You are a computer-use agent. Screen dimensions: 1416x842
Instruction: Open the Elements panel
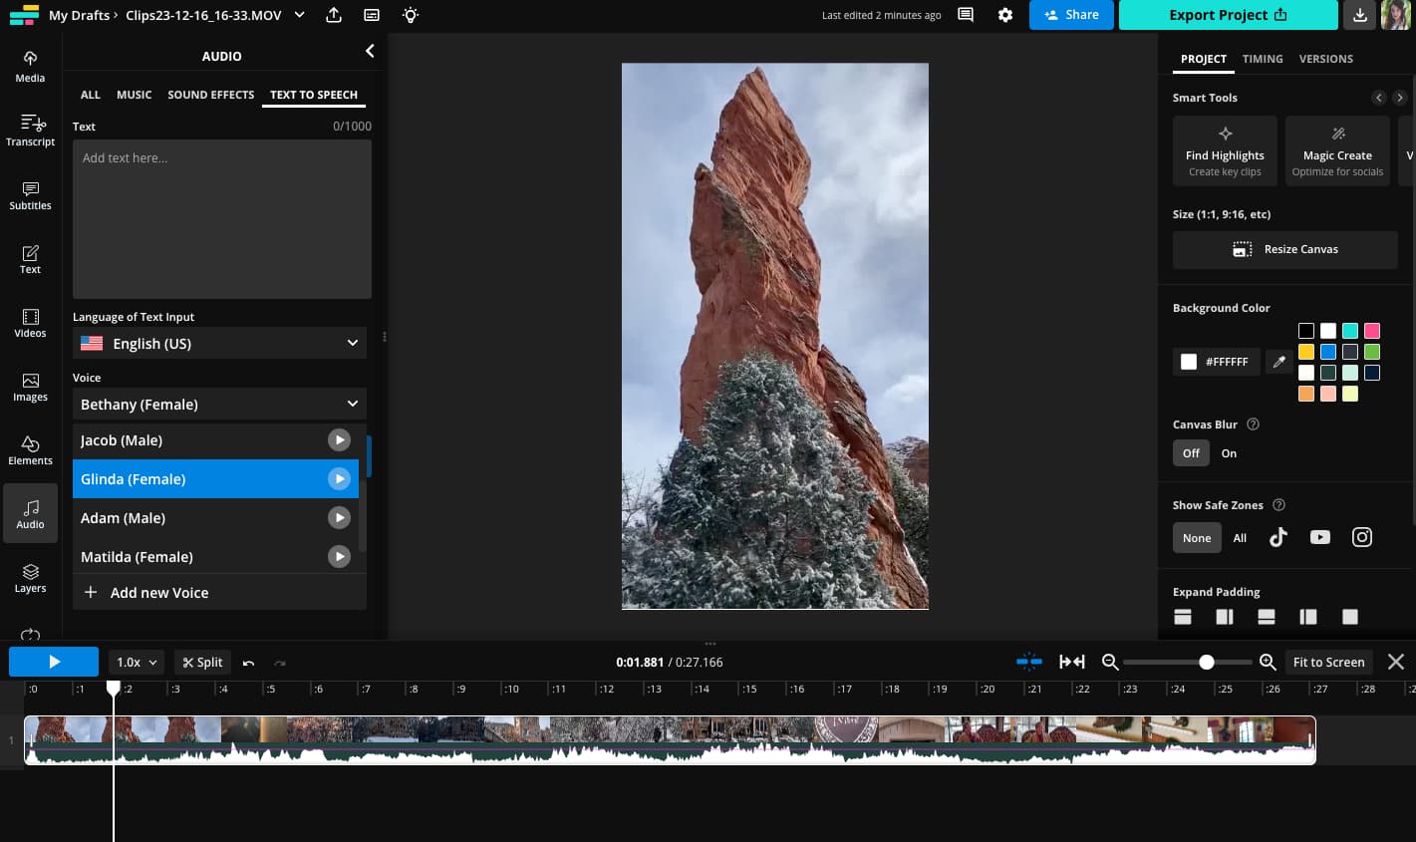pyautogui.click(x=30, y=449)
